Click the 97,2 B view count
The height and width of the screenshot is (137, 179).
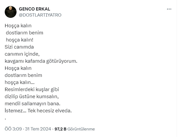click(x=60, y=129)
